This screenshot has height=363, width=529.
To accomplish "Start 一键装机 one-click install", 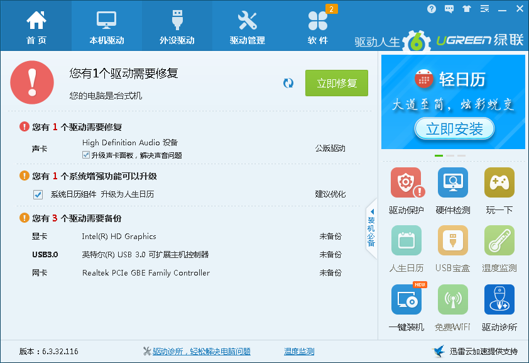I will tap(406, 299).
